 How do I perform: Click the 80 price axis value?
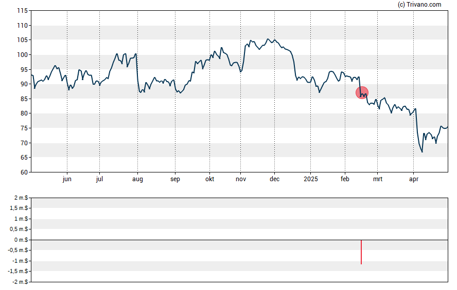click(24, 113)
